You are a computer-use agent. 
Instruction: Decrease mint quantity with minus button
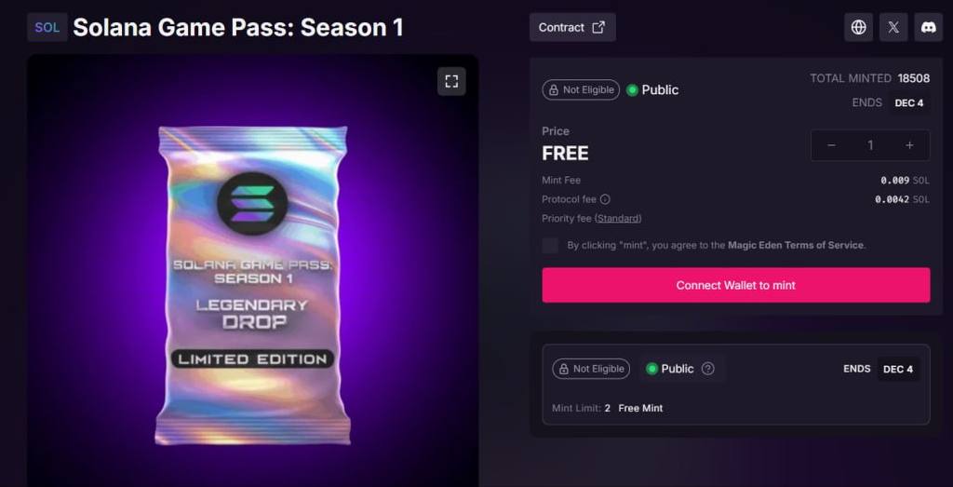click(x=831, y=145)
